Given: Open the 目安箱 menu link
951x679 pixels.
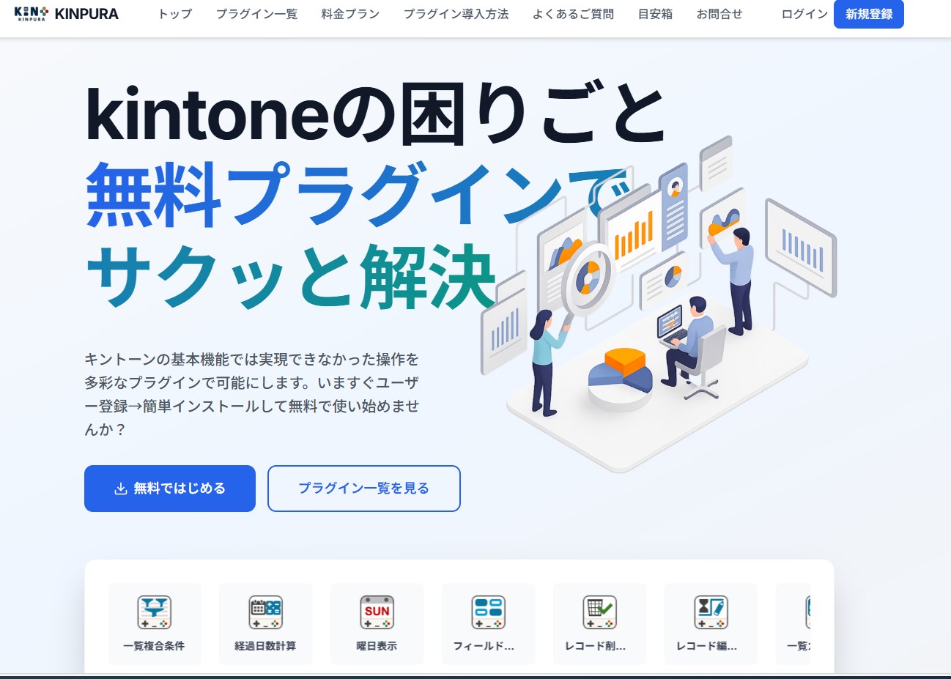Looking at the screenshot, I should tap(655, 14).
